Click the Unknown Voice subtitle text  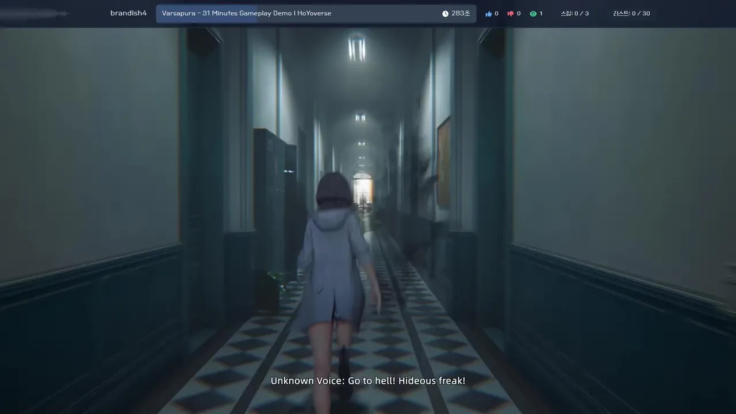pos(368,381)
